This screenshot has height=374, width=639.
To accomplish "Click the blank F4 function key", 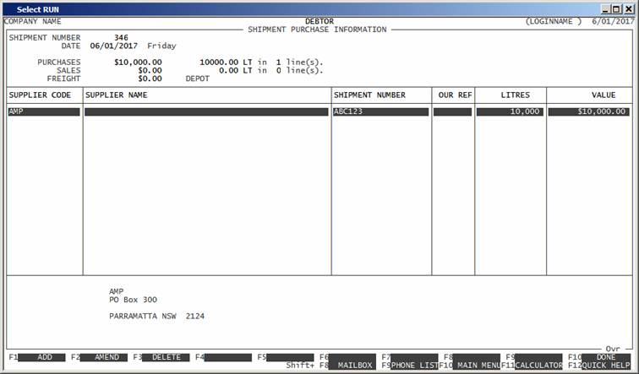I will tap(228, 357).
